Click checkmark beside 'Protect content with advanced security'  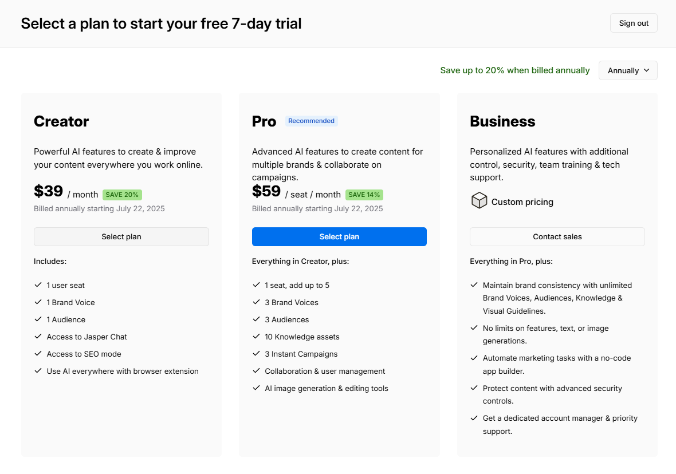click(474, 388)
